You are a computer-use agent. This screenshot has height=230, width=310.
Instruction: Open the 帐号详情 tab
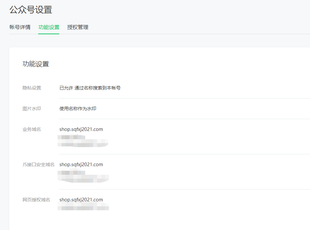[20, 27]
